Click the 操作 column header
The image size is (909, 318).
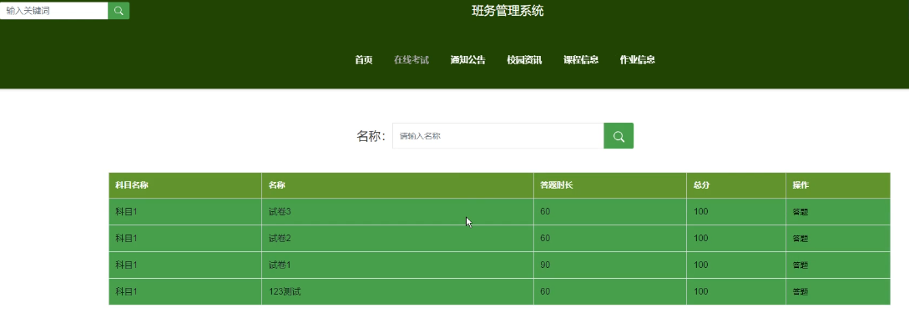point(838,185)
